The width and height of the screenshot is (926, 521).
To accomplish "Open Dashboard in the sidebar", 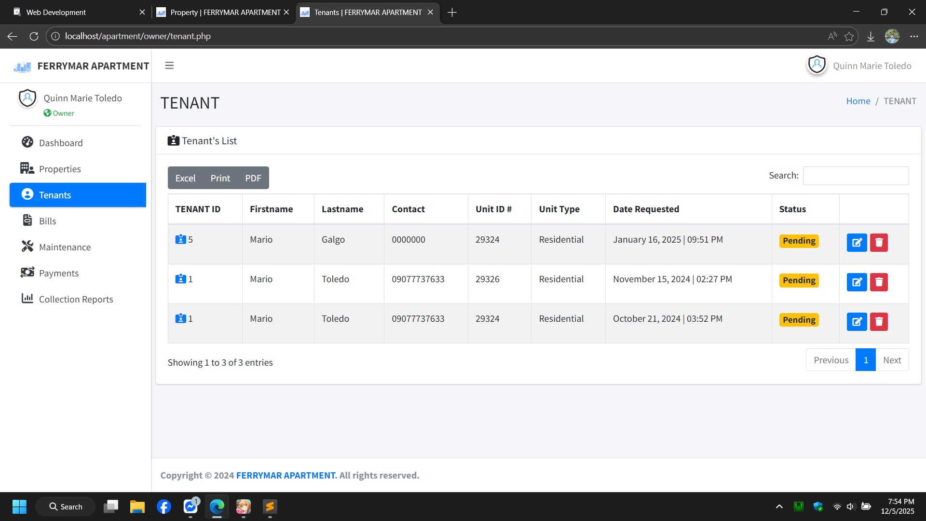I will 61,143.
